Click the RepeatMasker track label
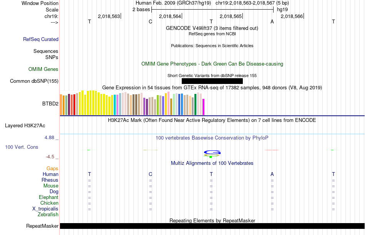 click(42, 226)
